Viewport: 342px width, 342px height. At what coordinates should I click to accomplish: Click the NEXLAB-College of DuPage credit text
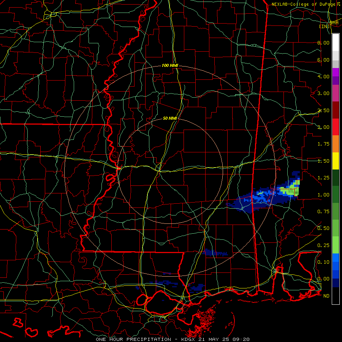pyautogui.click(x=304, y=4)
